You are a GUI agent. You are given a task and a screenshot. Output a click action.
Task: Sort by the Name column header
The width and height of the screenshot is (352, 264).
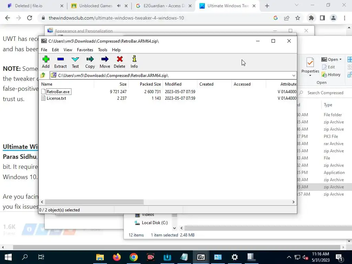click(67, 84)
